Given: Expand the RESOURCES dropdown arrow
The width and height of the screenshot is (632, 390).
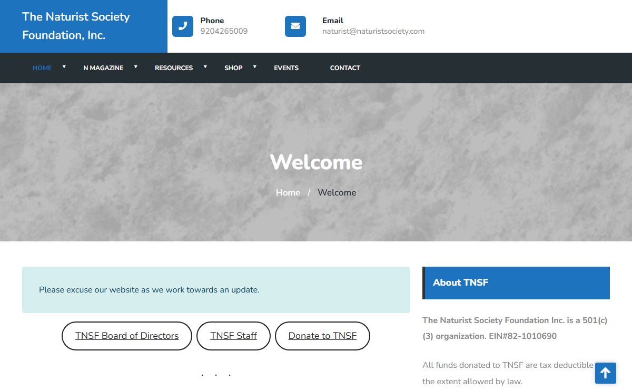Looking at the screenshot, I should tap(205, 67).
